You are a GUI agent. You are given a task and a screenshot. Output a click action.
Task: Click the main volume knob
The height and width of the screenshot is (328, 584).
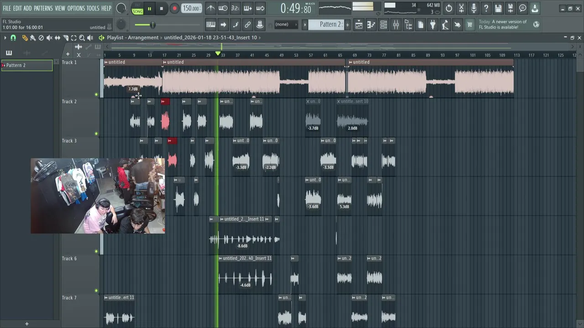click(121, 8)
